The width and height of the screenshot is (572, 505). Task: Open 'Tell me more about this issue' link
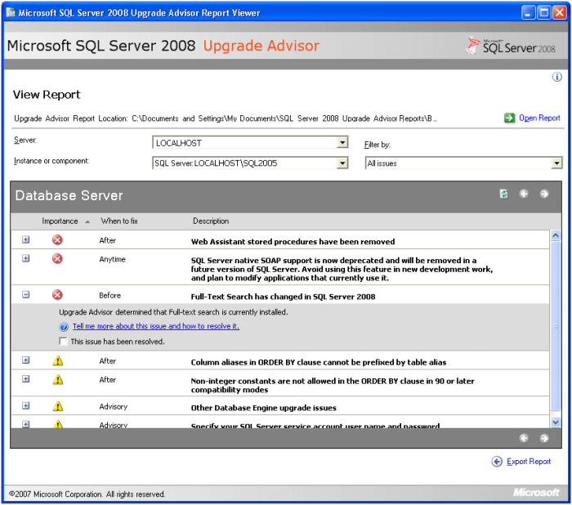[x=155, y=326]
